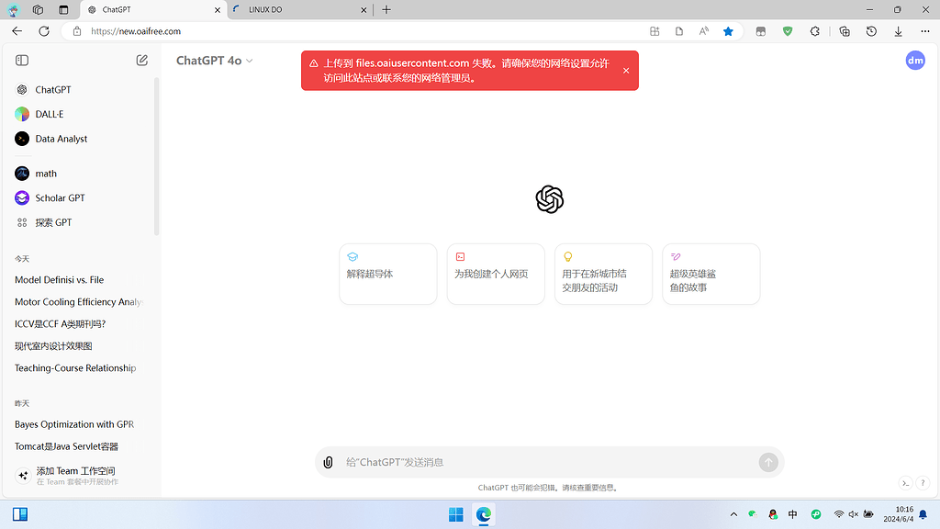The width and height of the screenshot is (940, 529).
Task: Open a new browser tab
Action: (x=386, y=9)
